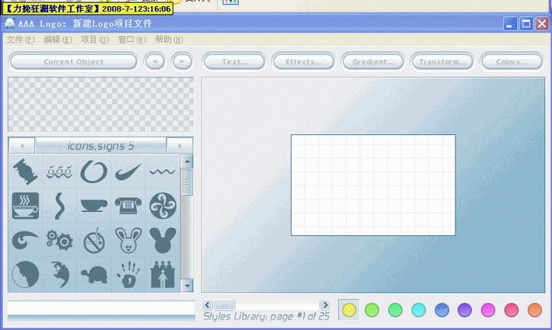This screenshot has width=552, height=330.
Task: Click the Gradient... button
Action: point(372,62)
